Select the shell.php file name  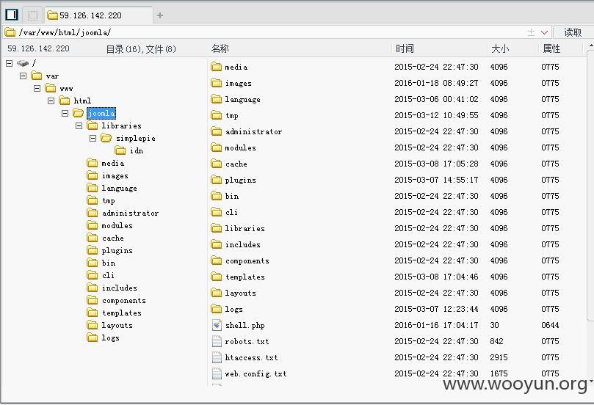(x=245, y=325)
